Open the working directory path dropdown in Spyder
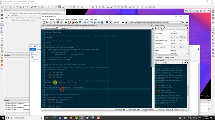215x120 pixels. [x=180, y=22]
